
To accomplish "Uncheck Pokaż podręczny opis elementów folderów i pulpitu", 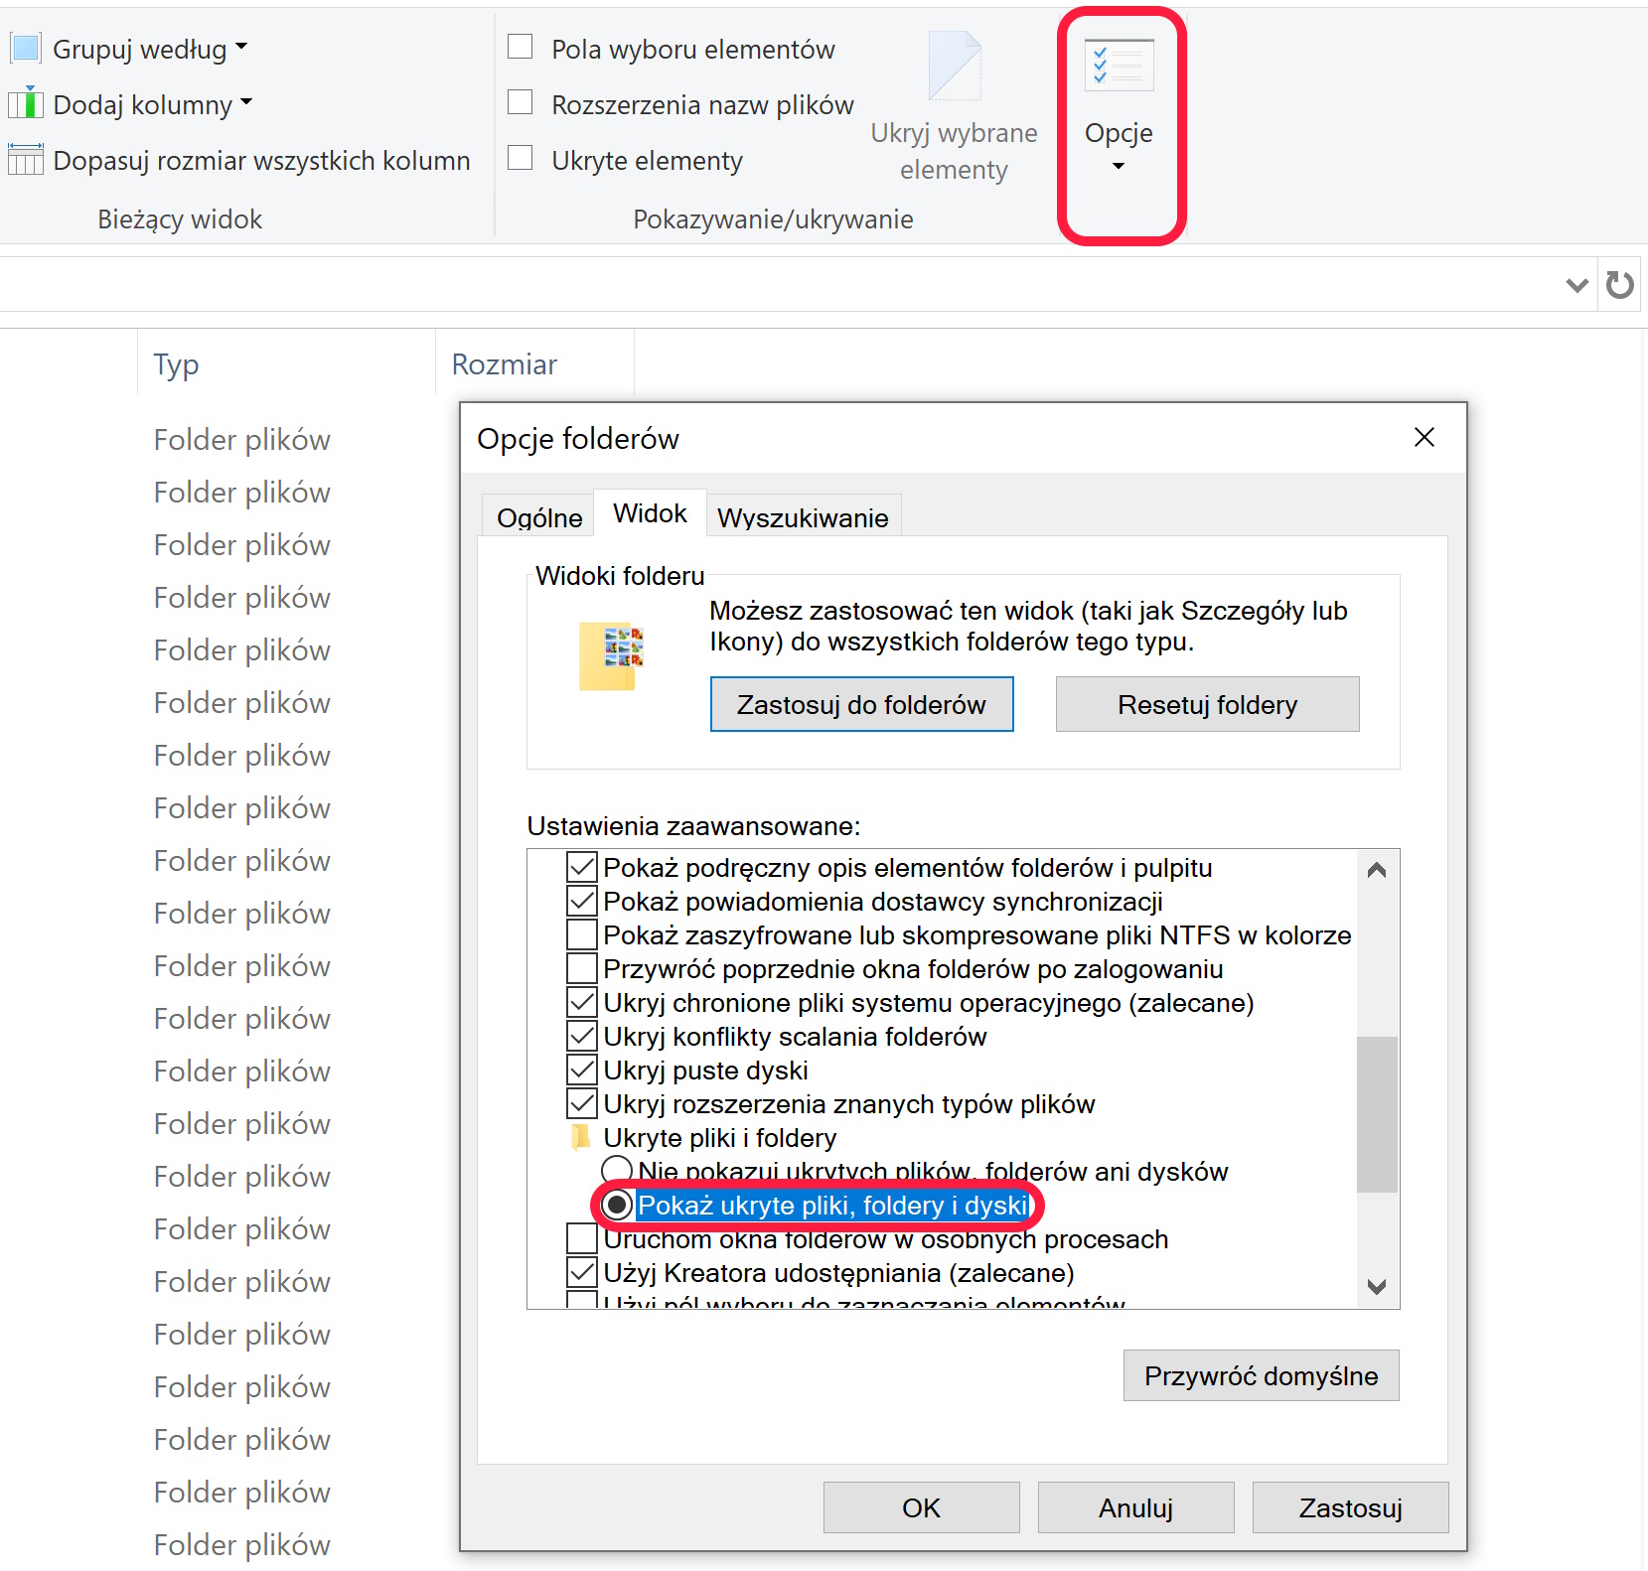I will click(x=581, y=867).
